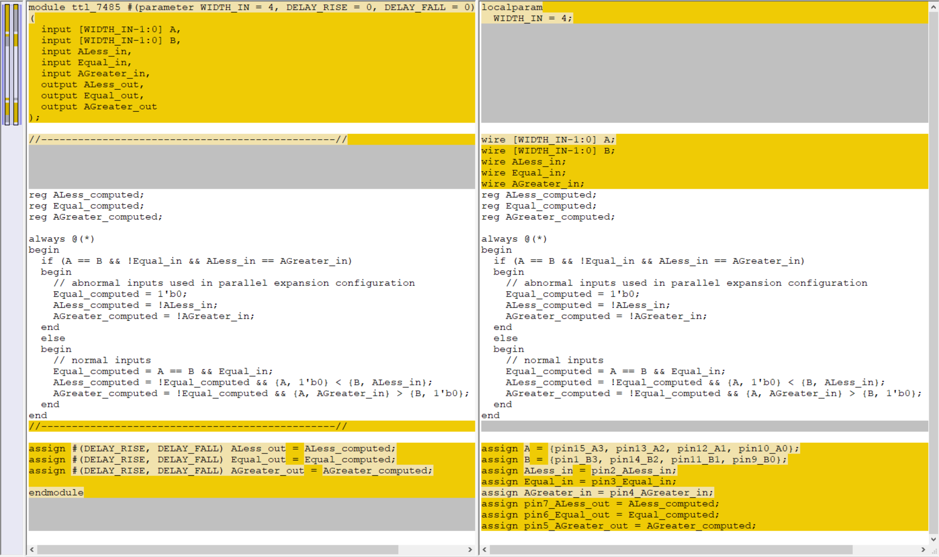Click the left pane horizontal scrollbar thumb
The image size is (939, 557).
[x=218, y=550]
